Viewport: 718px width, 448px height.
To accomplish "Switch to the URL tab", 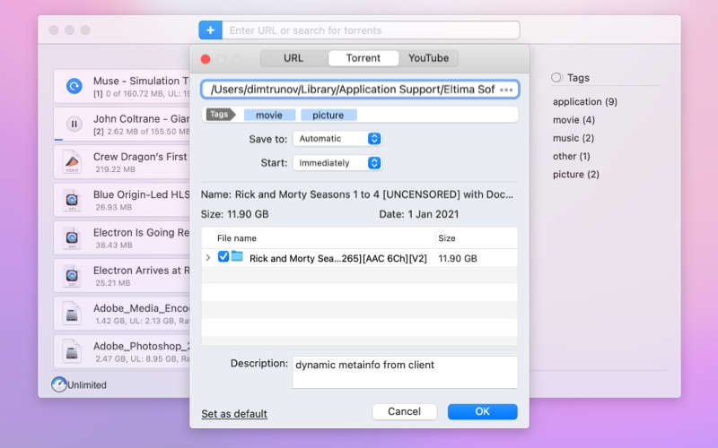I will 293,58.
